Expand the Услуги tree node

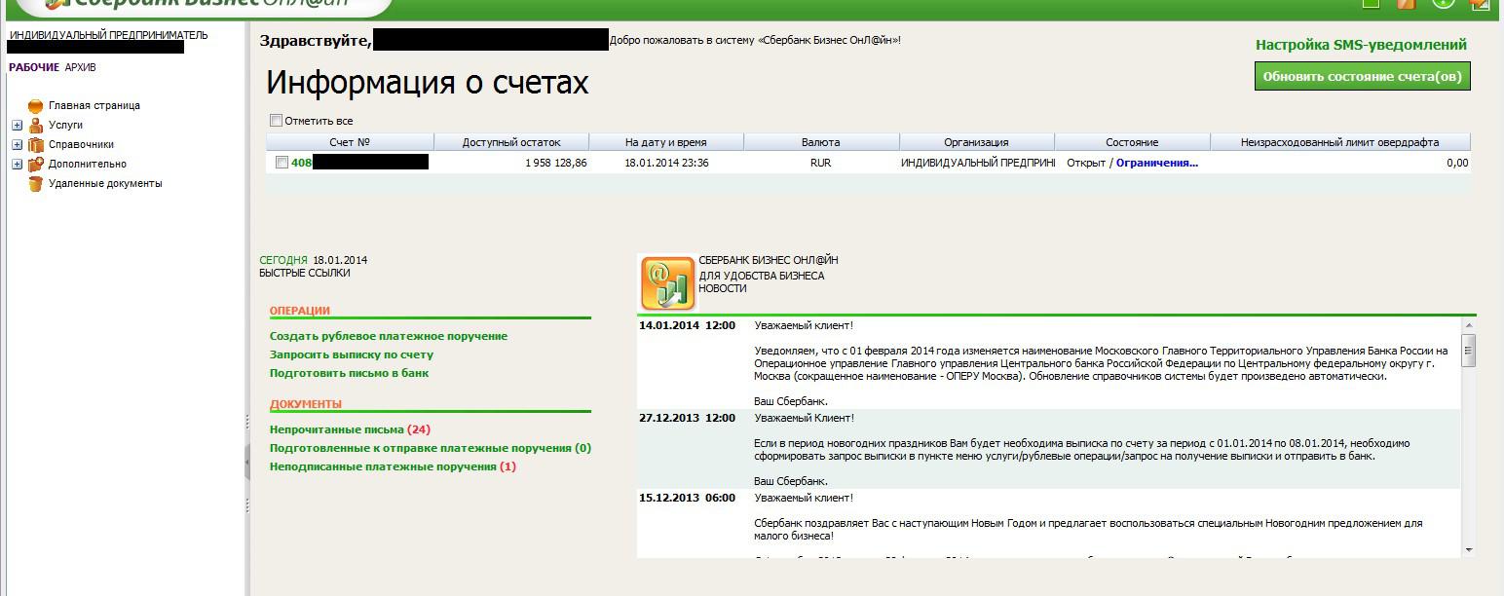(x=17, y=126)
